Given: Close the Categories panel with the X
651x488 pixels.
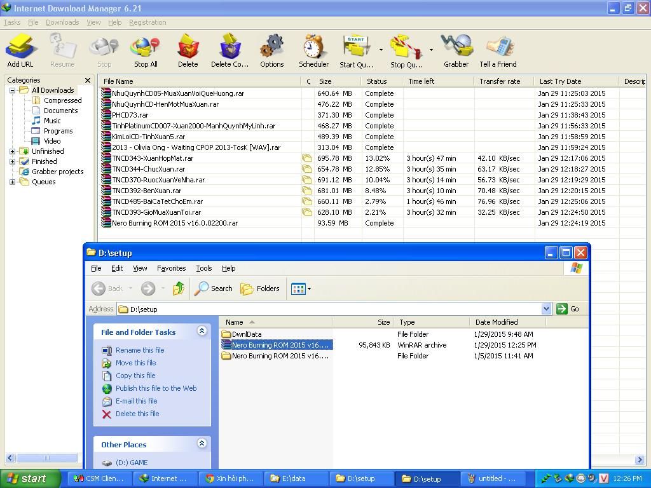Looking at the screenshot, I should pos(88,80).
